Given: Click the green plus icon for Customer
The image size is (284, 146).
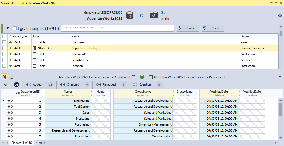Looking at the screenshot, I should point(11,42).
